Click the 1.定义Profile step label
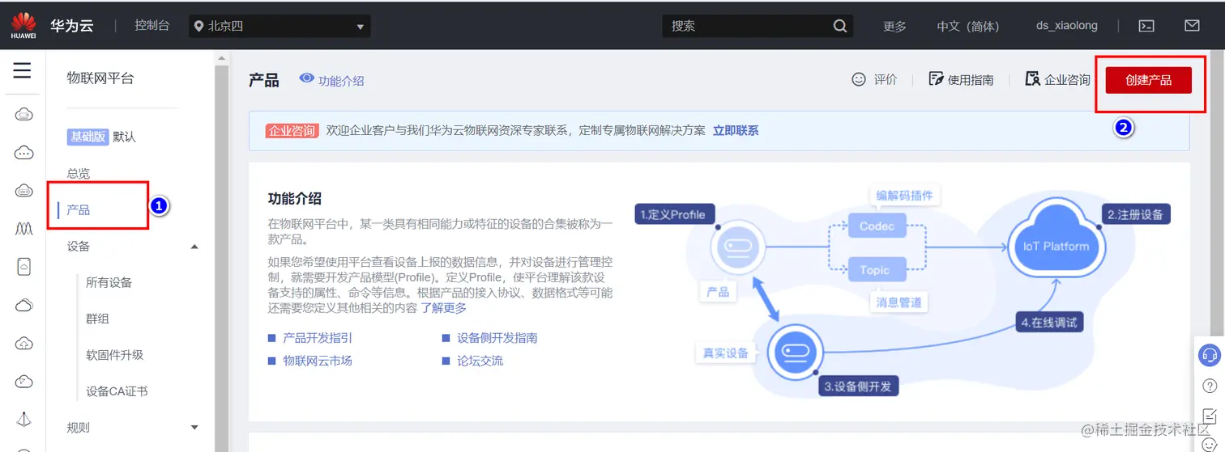The image size is (1225, 452). coord(672,214)
